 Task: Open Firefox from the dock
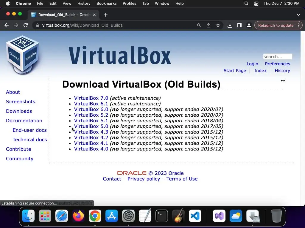[x=78, y=216]
